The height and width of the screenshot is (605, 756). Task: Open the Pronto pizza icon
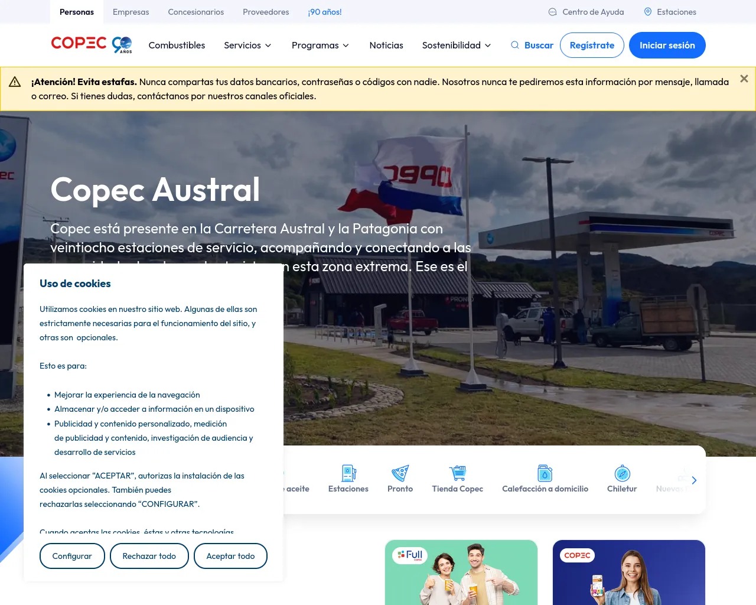[x=400, y=473]
